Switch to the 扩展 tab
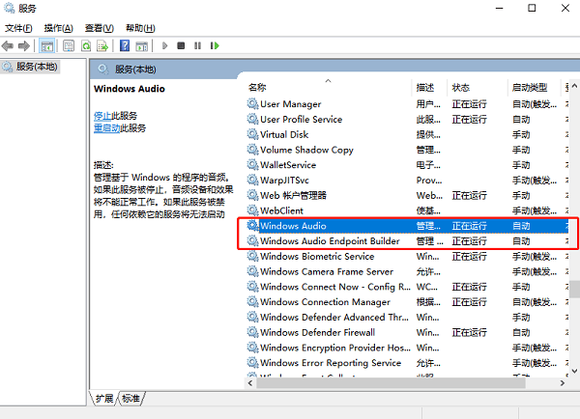Viewport: 580px width, 419px height. [104, 399]
